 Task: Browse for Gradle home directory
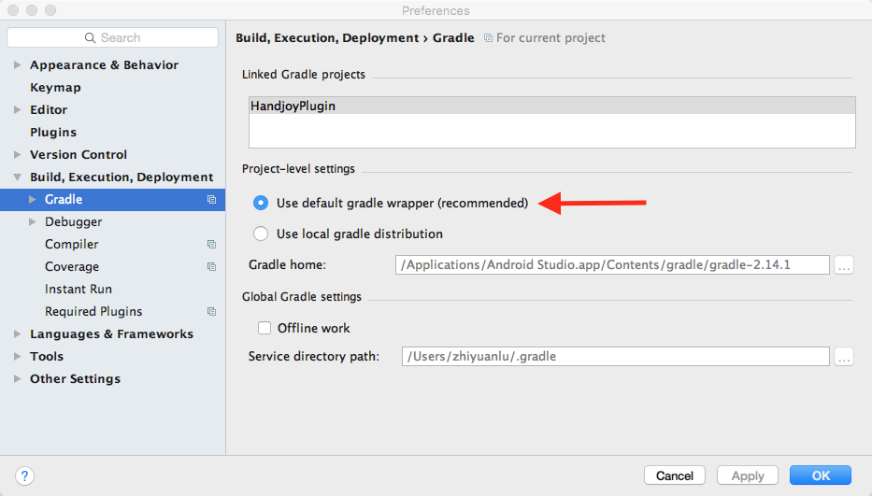[844, 265]
